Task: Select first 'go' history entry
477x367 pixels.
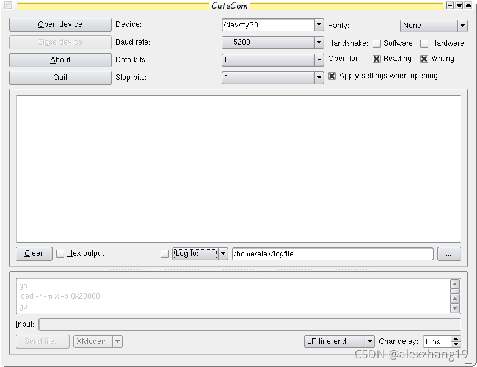Action: (x=23, y=286)
